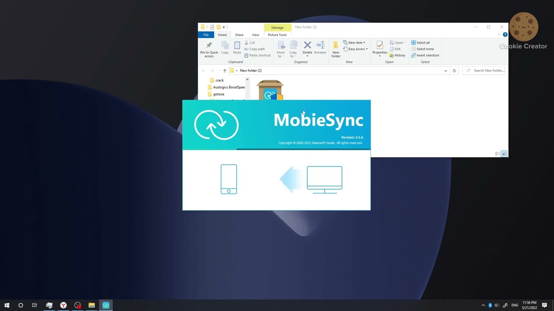Click the red X Delete icon
This screenshot has height=311, width=554.
(307, 45)
